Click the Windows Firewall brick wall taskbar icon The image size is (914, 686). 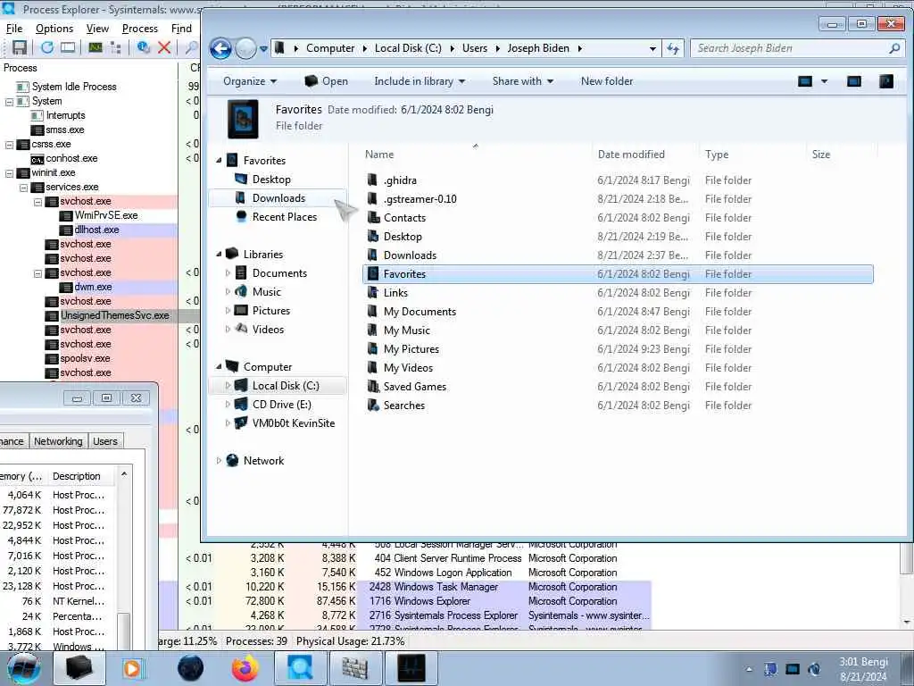pyautogui.click(x=355, y=668)
